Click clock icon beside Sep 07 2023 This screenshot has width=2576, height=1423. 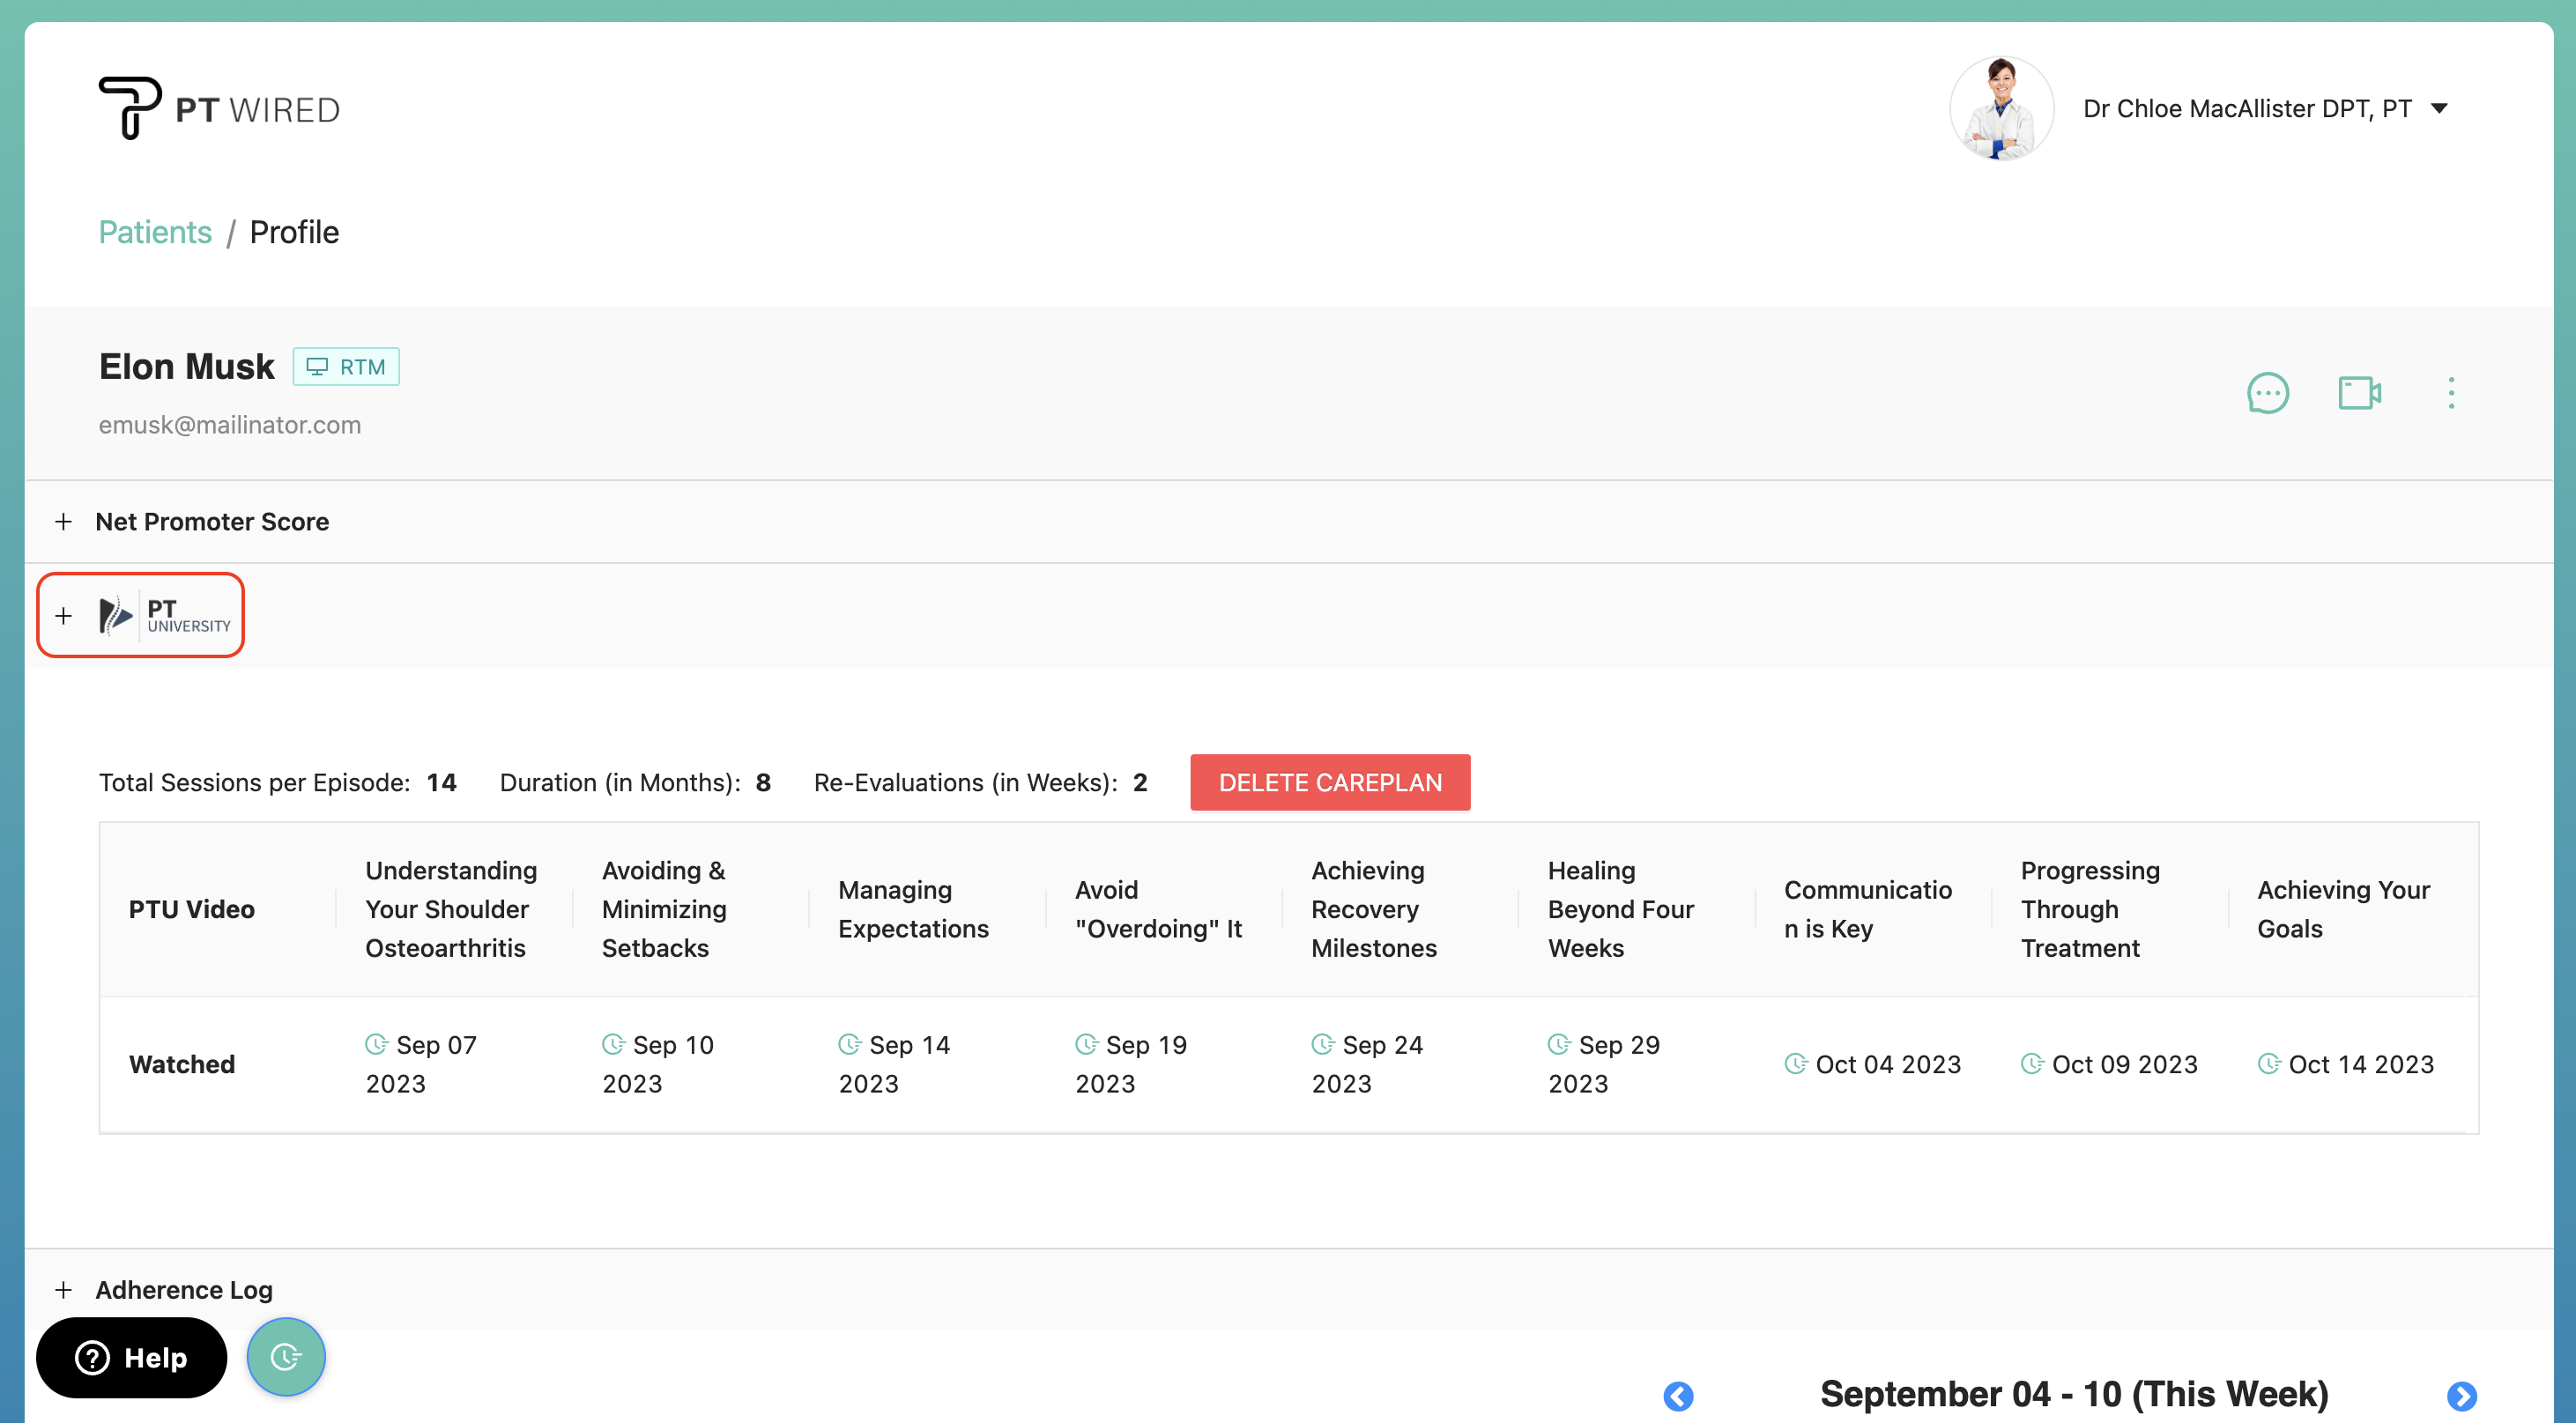(376, 1044)
